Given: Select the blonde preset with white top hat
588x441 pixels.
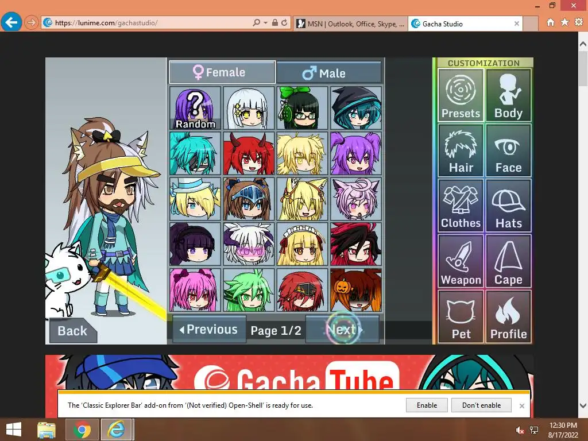Looking at the screenshot, I should click(195, 199).
